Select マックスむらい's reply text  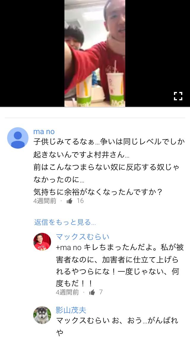[120, 266]
